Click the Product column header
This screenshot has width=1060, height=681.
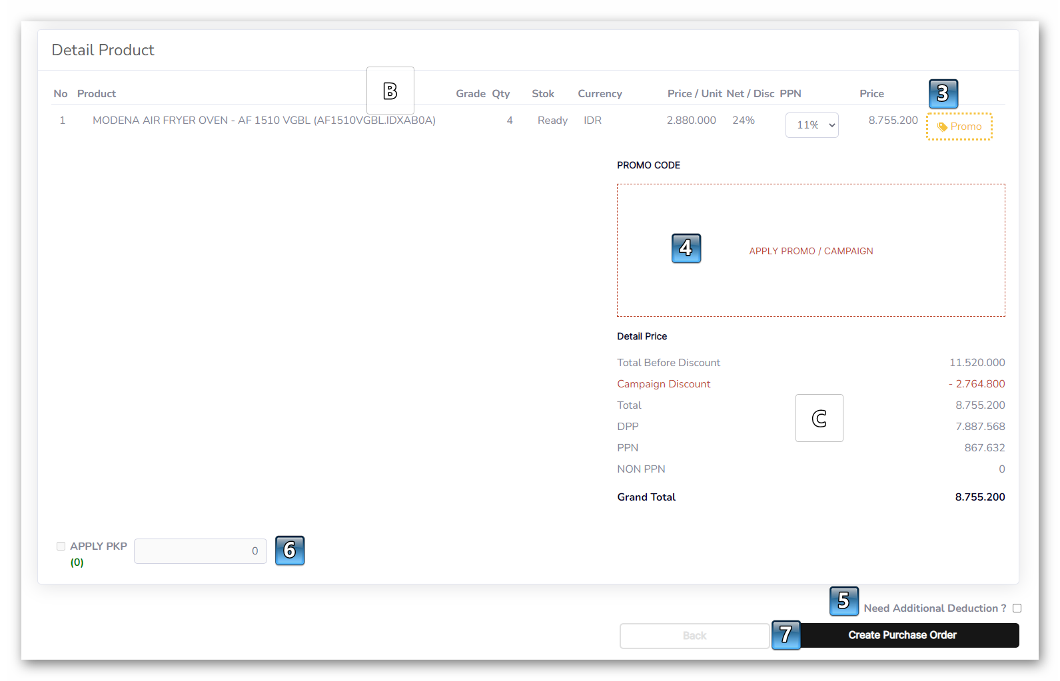(97, 94)
